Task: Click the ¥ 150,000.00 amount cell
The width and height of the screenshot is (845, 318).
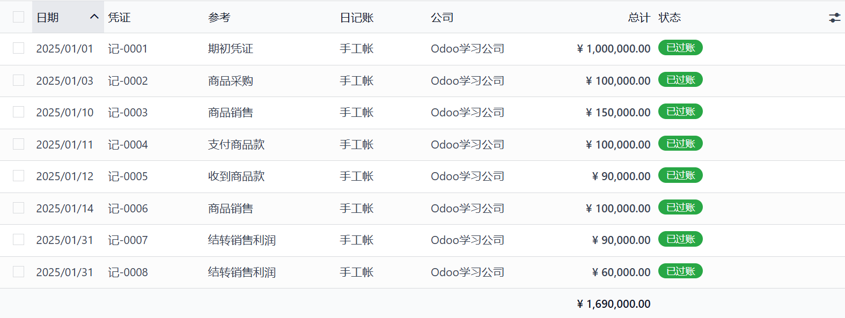Action: coord(618,113)
